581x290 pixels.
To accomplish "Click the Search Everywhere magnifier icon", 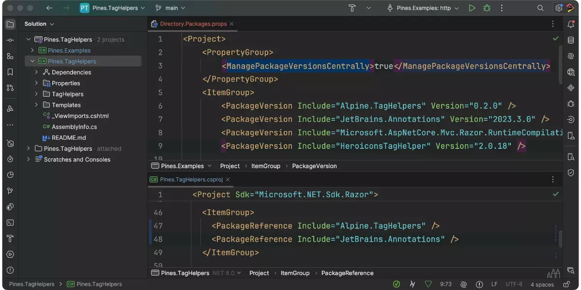I will click(x=540, y=8).
